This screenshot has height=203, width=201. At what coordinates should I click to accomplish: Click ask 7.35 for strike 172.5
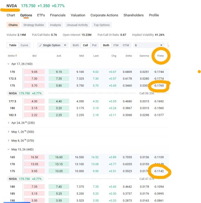pos(59,79)
